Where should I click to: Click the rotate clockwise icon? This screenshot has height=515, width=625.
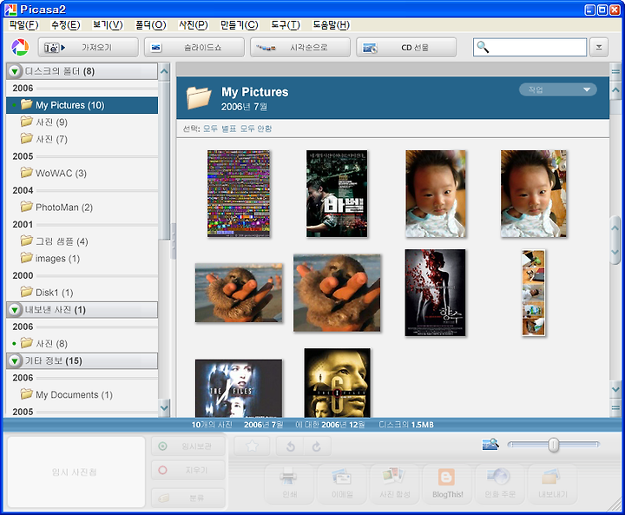317,446
